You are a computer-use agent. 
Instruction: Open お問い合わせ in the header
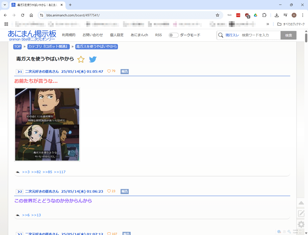pos(92,35)
